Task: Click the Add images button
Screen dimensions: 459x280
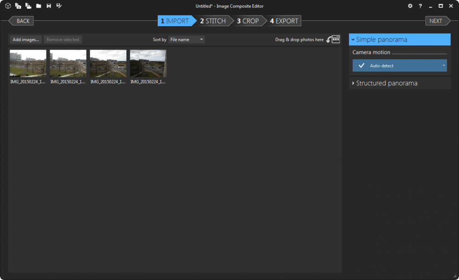Action: [x=25, y=39]
